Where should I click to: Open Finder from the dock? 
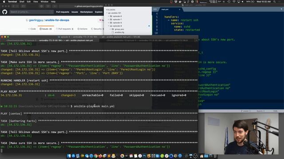pyautogui.click(x=69, y=156)
